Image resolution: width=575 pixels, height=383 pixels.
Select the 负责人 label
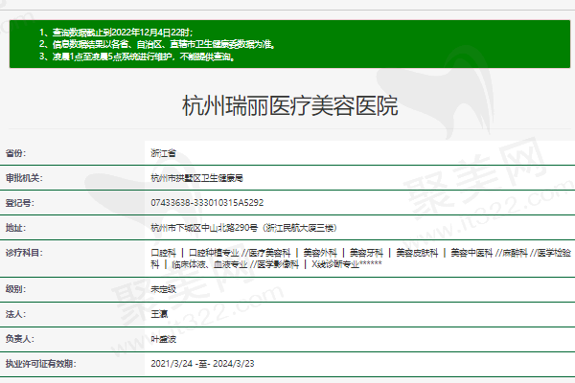pyautogui.click(x=19, y=339)
